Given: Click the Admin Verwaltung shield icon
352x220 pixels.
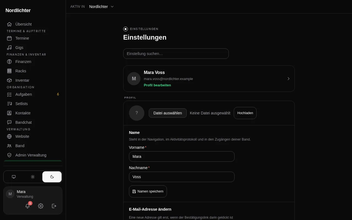Looking at the screenshot, I should click(9, 155).
